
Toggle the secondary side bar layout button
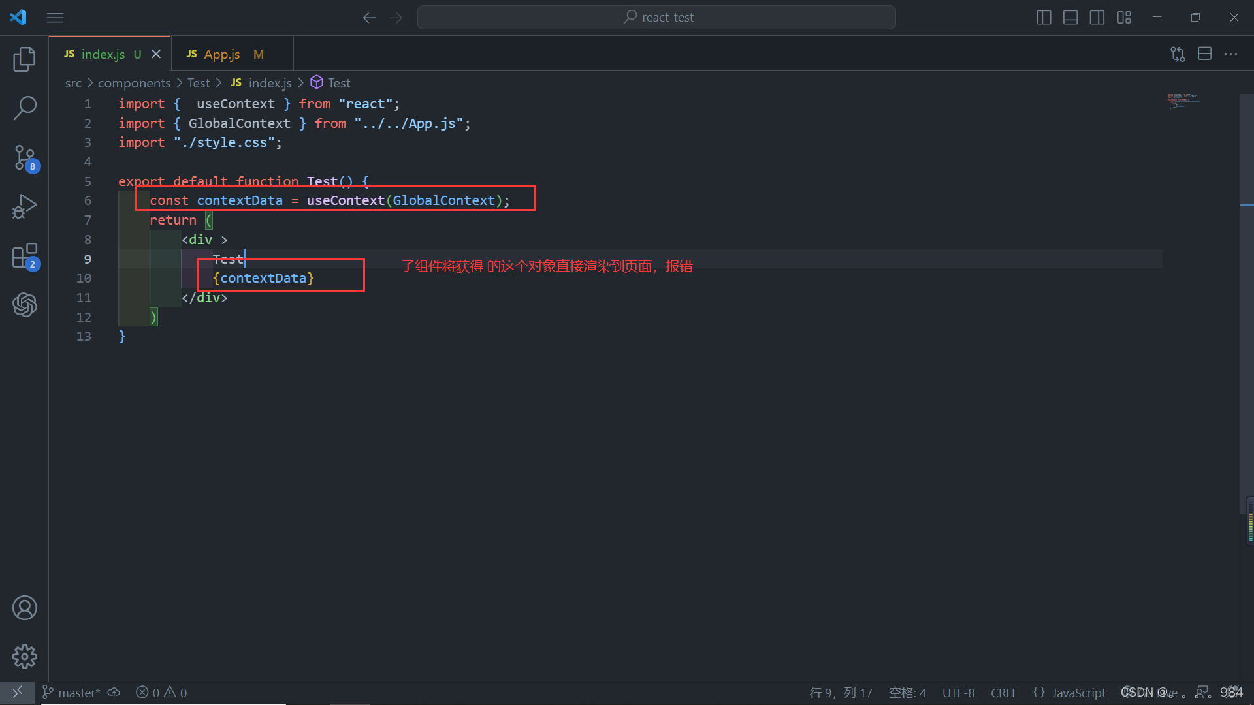[x=1097, y=18]
